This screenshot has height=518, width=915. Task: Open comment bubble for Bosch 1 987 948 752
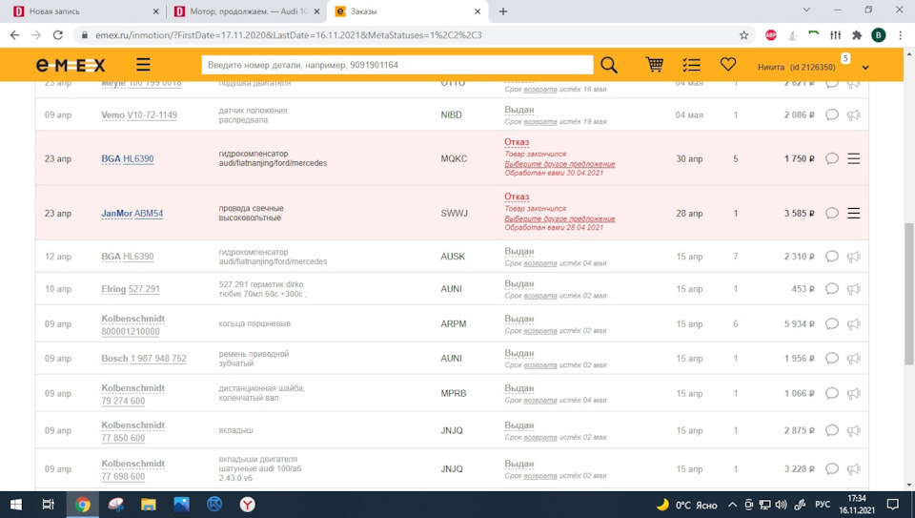click(831, 359)
